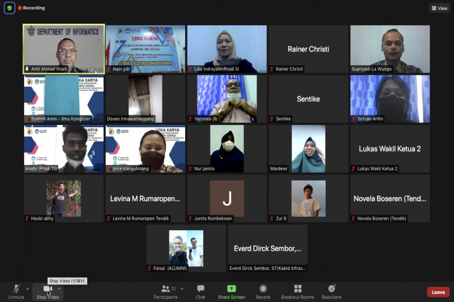This screenshot has height=302, width=454.
Task: Select the Sentike participant tile
Action: click(x=308, y=99)
